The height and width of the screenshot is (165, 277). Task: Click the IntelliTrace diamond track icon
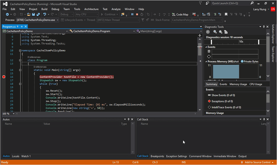click(x=209, y=56)
